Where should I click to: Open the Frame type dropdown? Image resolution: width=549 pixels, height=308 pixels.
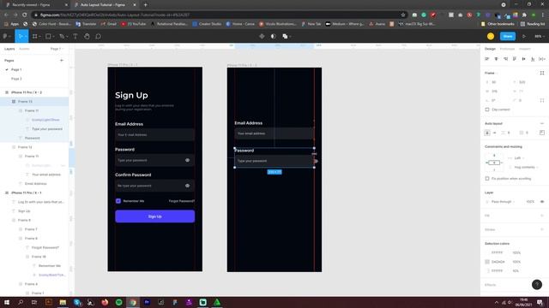coord(492,73)
